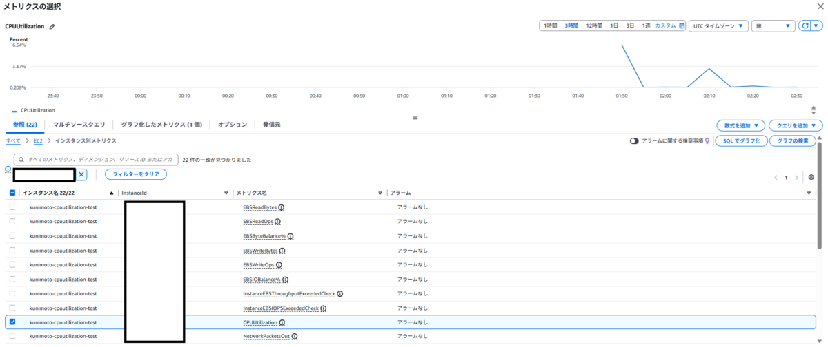Image resolution: width=828 pixels, height=347 pixels.
Task: Open alarm column filter arrow
Action: (809, 193)
